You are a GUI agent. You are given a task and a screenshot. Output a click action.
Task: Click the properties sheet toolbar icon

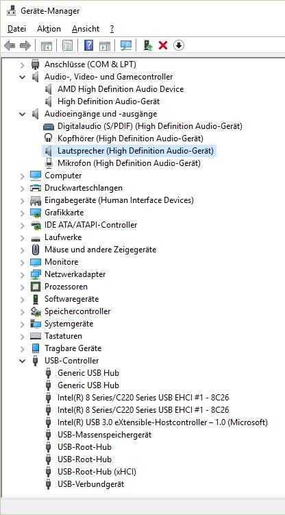pyautogui.click(x=67, y=45)
